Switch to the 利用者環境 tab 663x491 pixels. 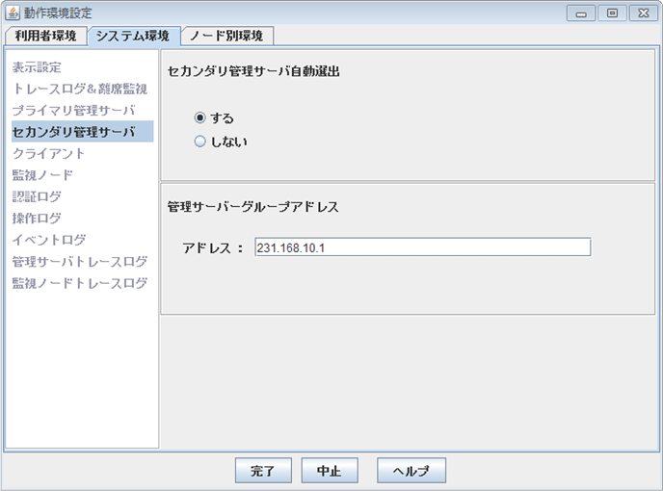pos(45,36)
